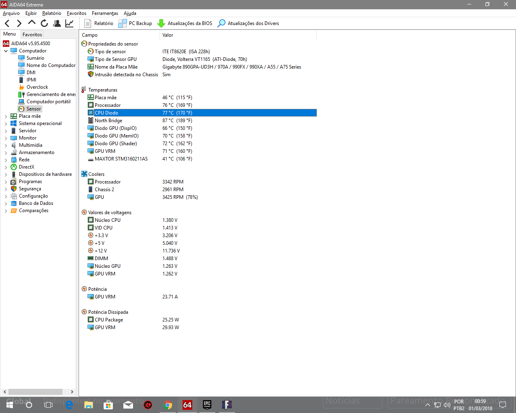Click the Comparações tree icon
This screenshot has height=413, width=516.
[14, 211]
